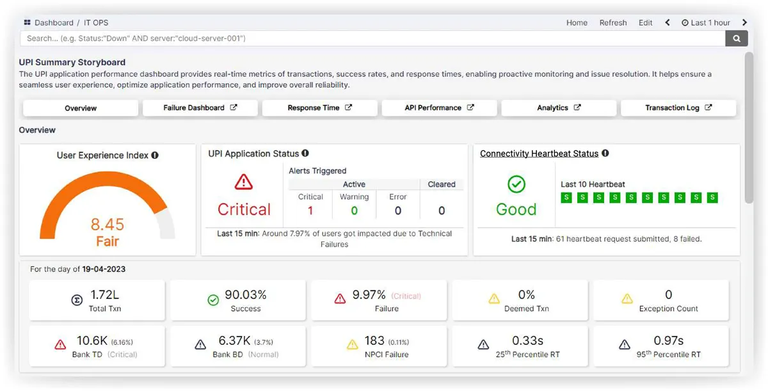Click the Cleared column header
Image resolution: width=768 pixels, height=391 pixels.
442,184
